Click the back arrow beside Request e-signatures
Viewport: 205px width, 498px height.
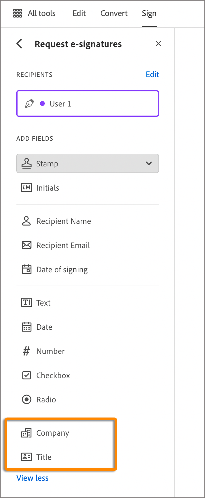point(20,44)
